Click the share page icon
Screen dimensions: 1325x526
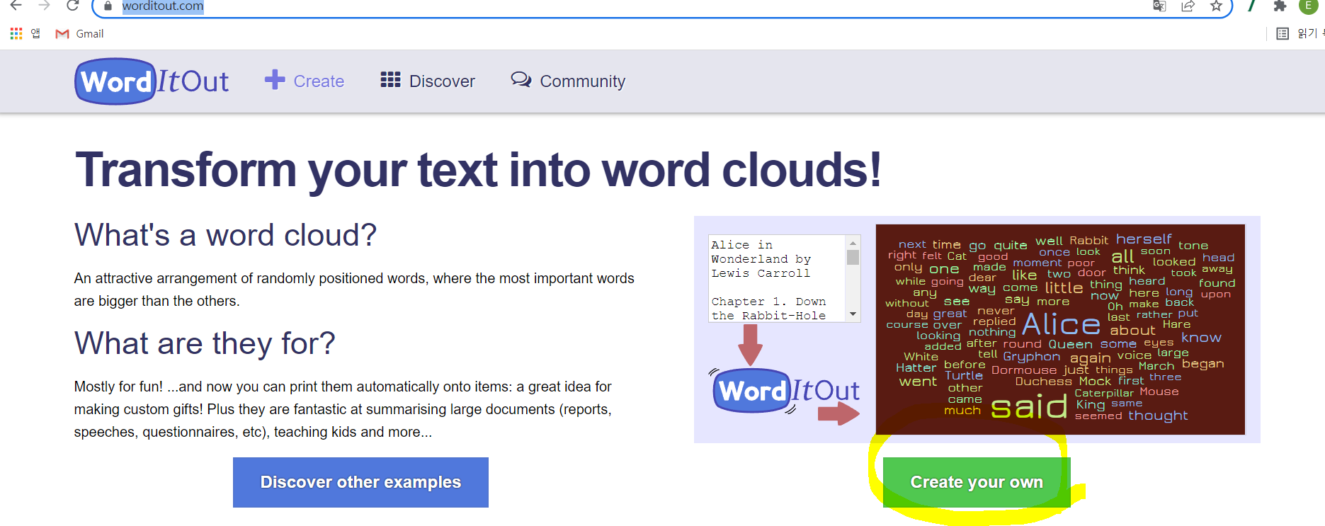coord(1188,6)
